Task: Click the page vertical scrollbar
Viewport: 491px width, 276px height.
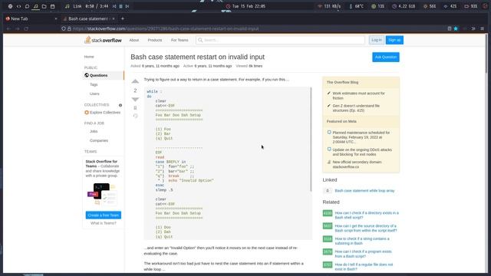Action: (x=486, y=53)
